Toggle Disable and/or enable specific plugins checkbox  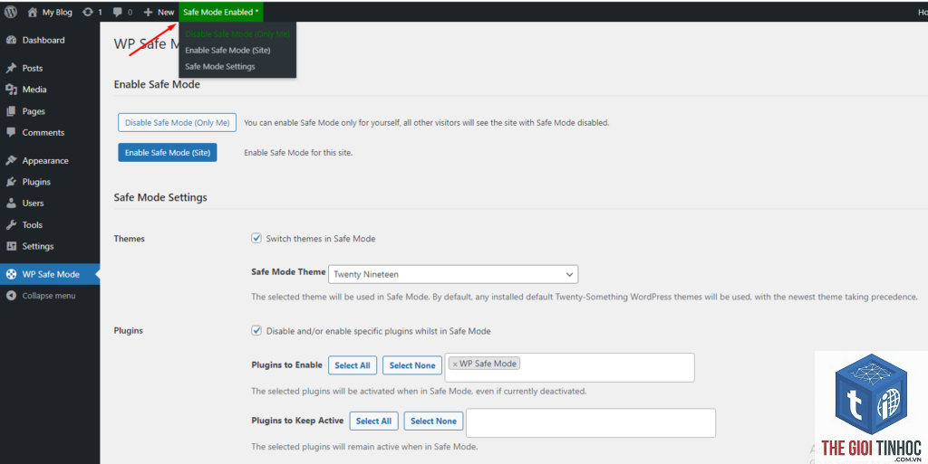[x=256, y=330]
